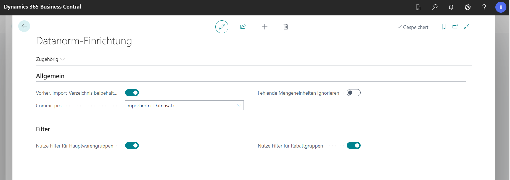Toggle Vorher. Import-Verzeichnis beibehalten switch
The height and width of the screenshot is (180, 510).
pos(132,93)
